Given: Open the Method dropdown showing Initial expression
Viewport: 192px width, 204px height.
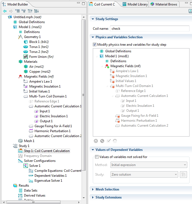Looking at the screenshot, I should (149, 165).
